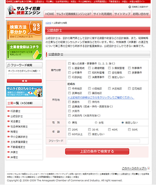Image resolution: width=156 pixels, height=185 pixels.
Task: Select the 男性 radio button
Action: tap(70, 122)
